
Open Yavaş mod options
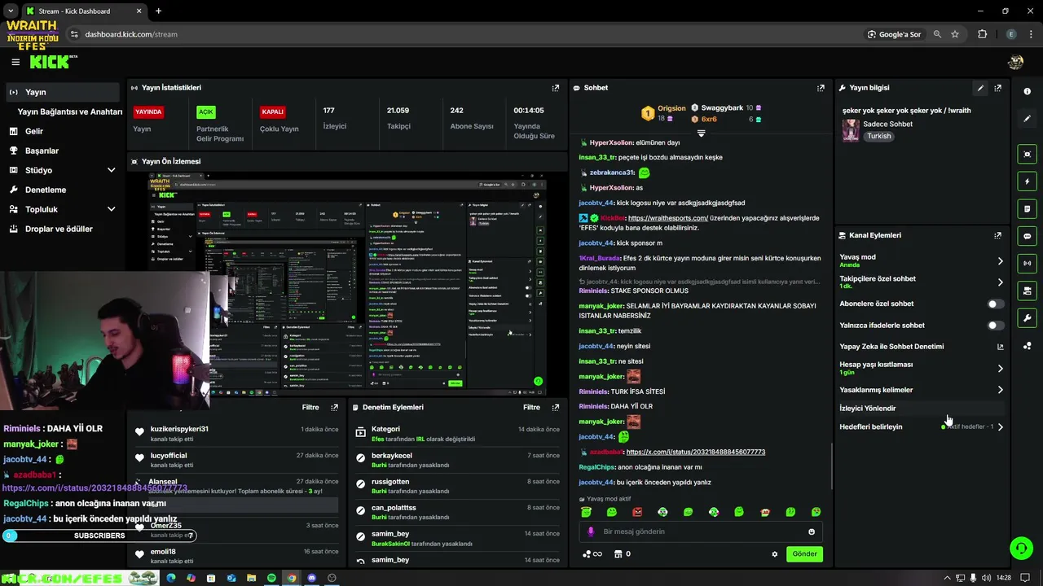[x=922, y=260]
